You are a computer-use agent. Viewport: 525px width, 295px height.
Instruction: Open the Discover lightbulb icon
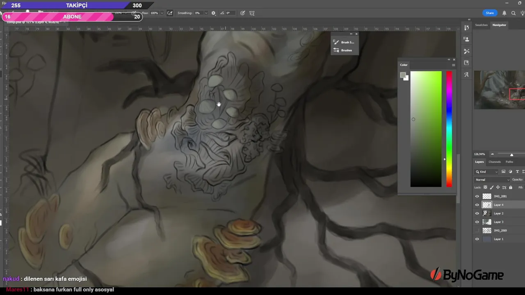tap(523, 13)
